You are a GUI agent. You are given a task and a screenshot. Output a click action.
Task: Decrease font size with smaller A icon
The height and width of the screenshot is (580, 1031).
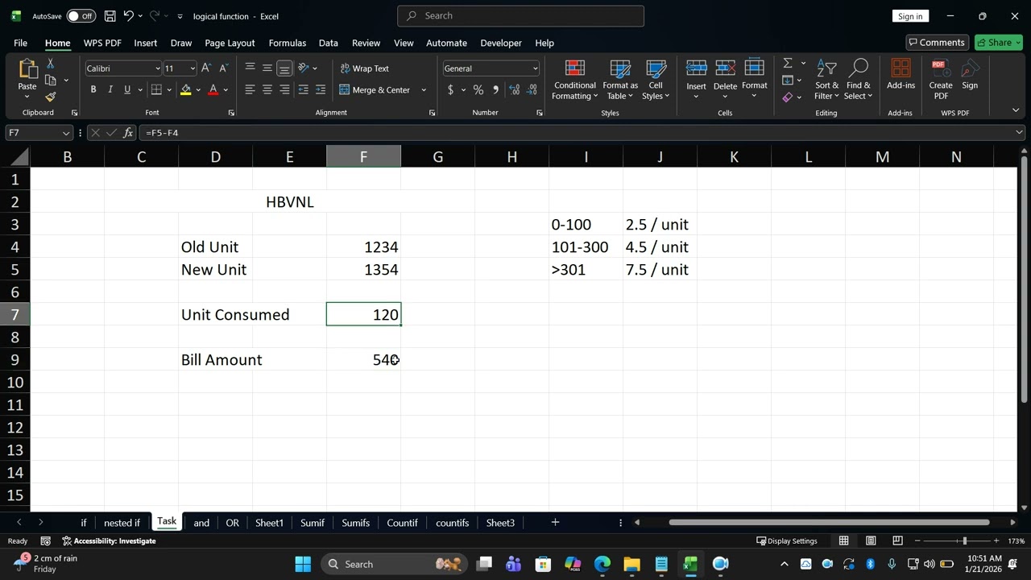pyautogui.click(x=223, y=68)
